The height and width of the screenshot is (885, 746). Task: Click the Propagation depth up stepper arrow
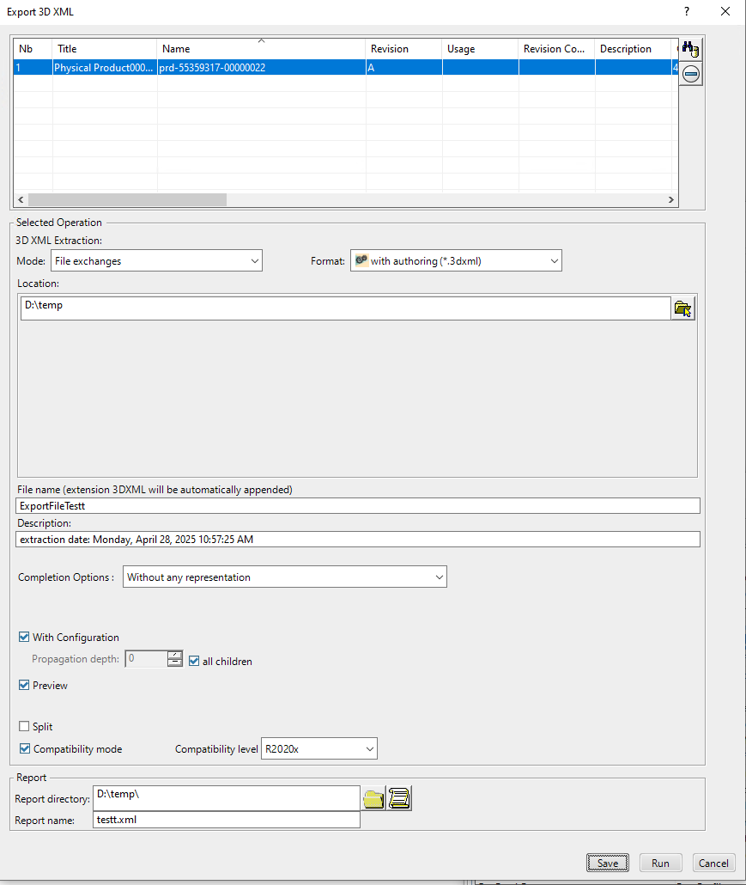click(x=175, y=655)
